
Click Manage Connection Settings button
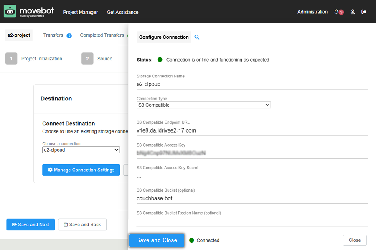[81, 170]
